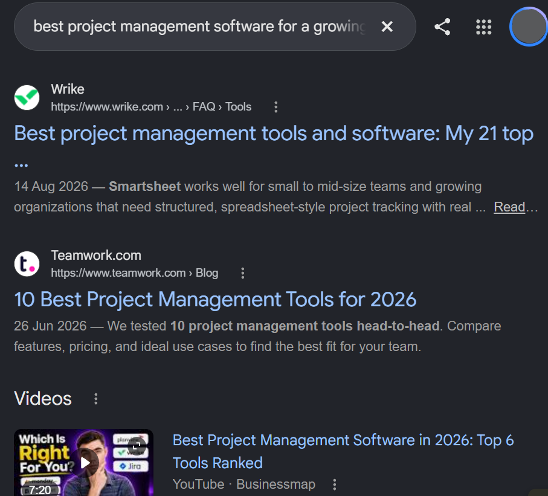Open 10 Best Project Management Tools for 2026
The width and height of the screenshot is (548, 496).
[x=215, y=300]
